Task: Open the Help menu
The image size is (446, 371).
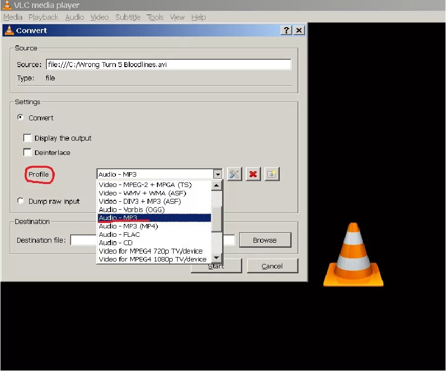Action: point(198,17)
